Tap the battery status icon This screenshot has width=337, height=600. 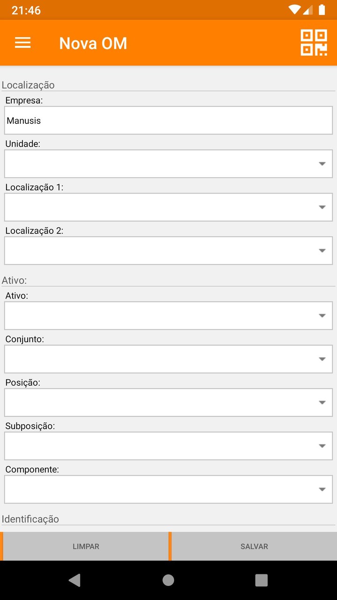pyautogui.click(x=322, y=10)
